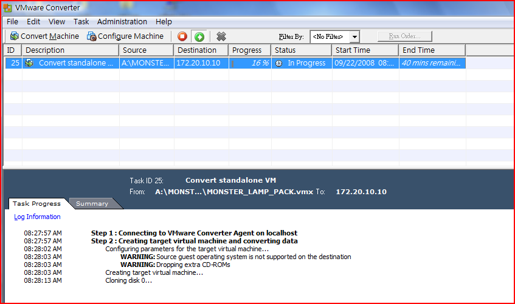The height and width of the screenshot is (304, 515).
Task: Delete the task using the gray X icon
Action: (x=221, y=36)
